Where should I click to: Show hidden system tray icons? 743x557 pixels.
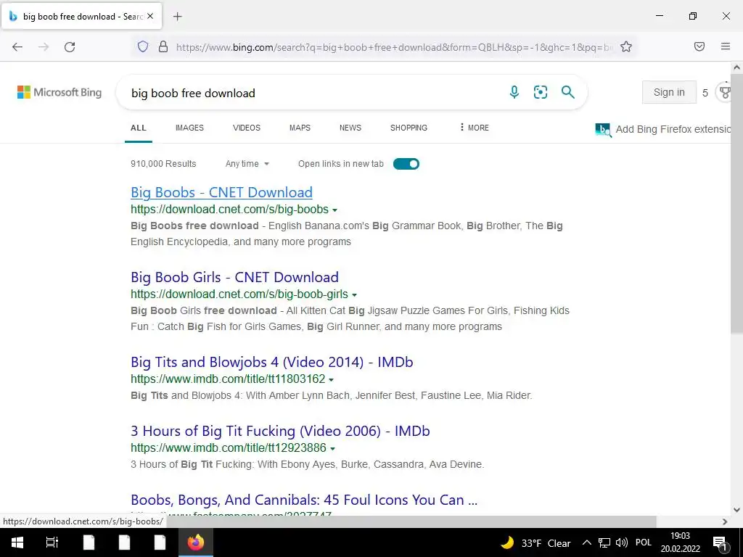[x=586, y=542]
